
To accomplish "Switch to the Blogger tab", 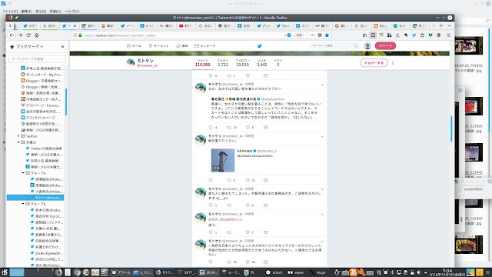I will (x=381, y=25).
